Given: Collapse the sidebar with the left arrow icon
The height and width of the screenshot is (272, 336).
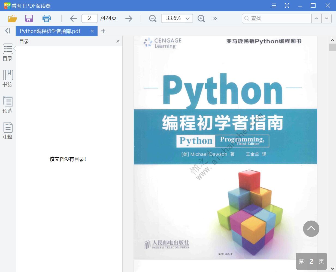Looking at the screenshot, I should point(8,31).
